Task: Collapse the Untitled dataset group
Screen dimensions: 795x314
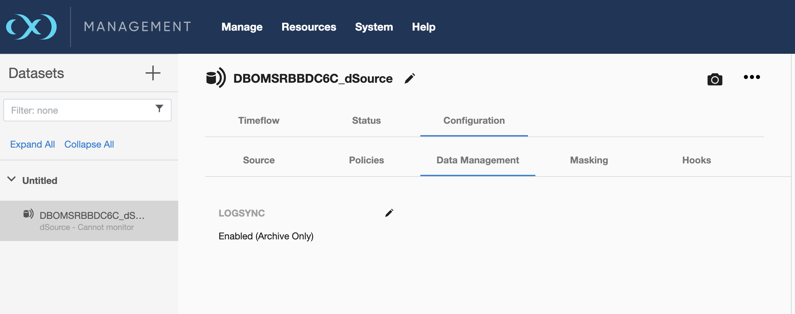Action: (11, 180)
